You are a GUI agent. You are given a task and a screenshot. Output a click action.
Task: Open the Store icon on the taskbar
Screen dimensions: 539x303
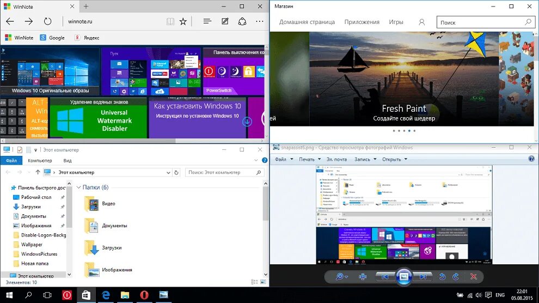click(86, 295)
